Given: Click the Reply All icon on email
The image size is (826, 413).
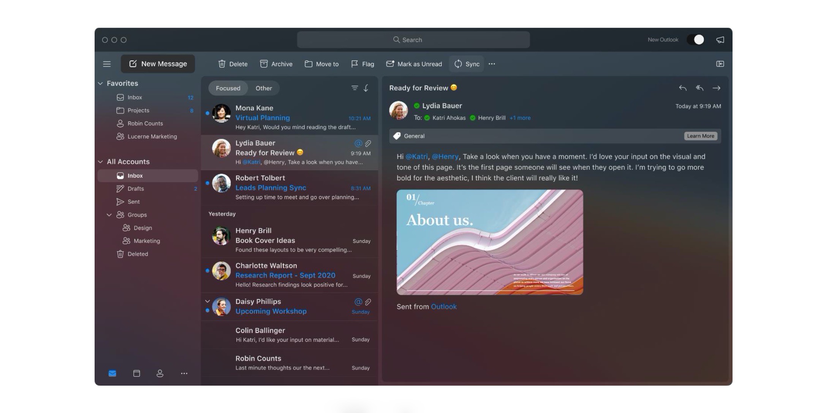Looking at the screenshot, I should [x=699, y=88].
